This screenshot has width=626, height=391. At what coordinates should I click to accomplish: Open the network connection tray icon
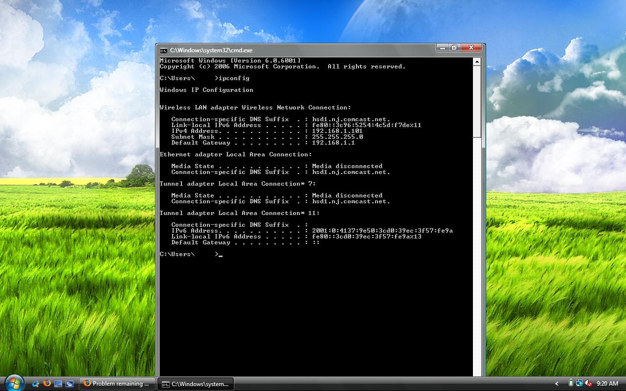[580, 383]
